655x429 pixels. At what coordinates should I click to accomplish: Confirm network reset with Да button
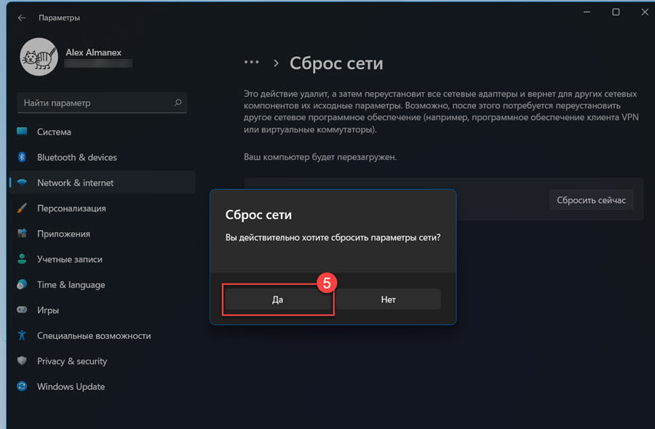[278, 300]
